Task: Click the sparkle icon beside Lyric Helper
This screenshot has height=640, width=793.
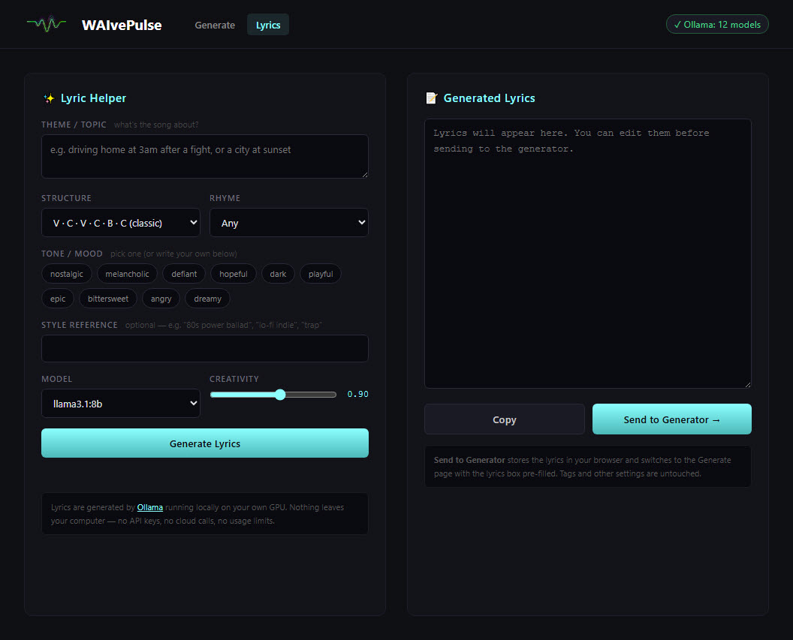Action: [x=49, y=98]
